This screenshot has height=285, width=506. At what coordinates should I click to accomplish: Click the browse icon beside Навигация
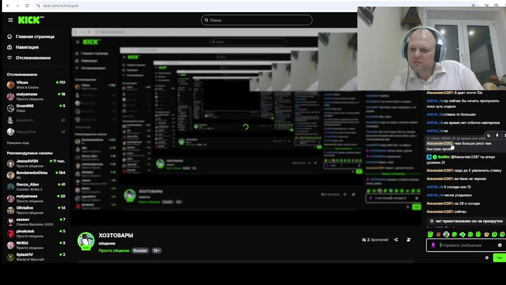point(9,47)
